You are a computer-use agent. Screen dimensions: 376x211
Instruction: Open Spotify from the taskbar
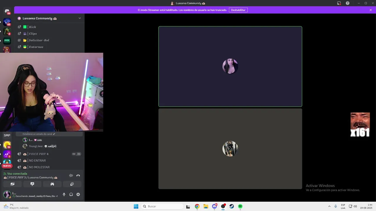tap(240, 206)
